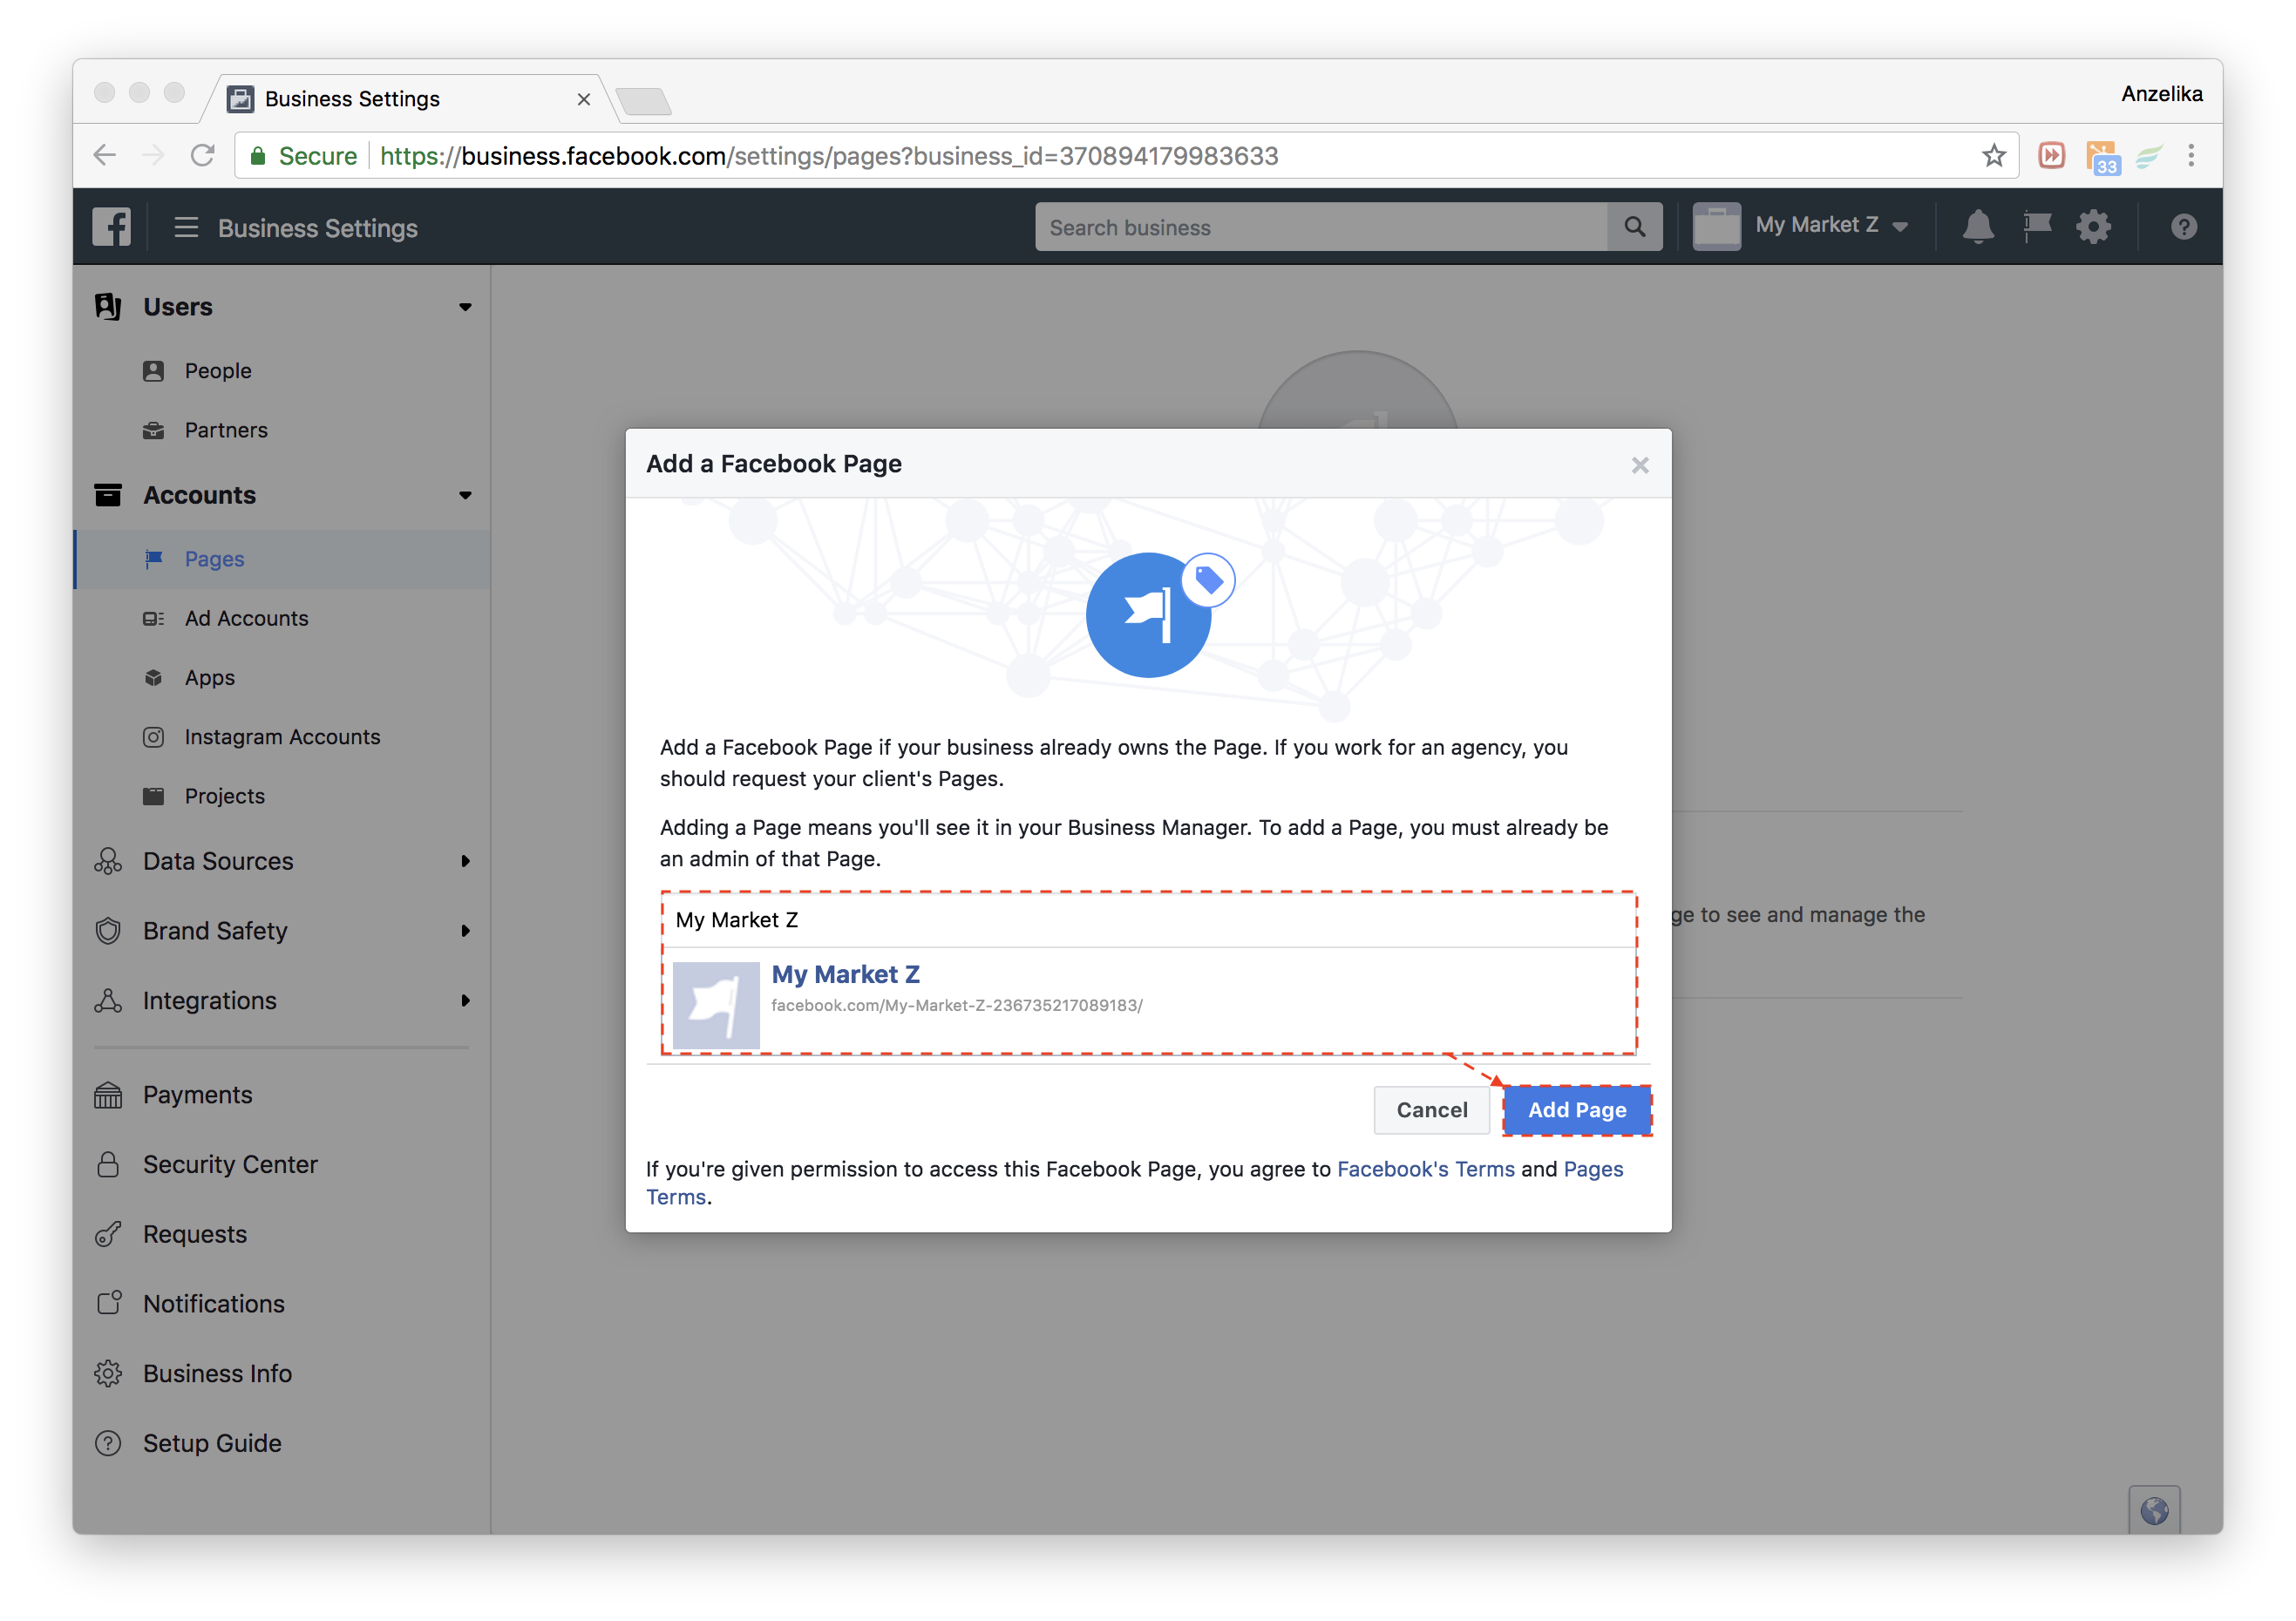Expand the Brand Safety section
This screenshot has height=1621, width=2296.
click(465, 931)
